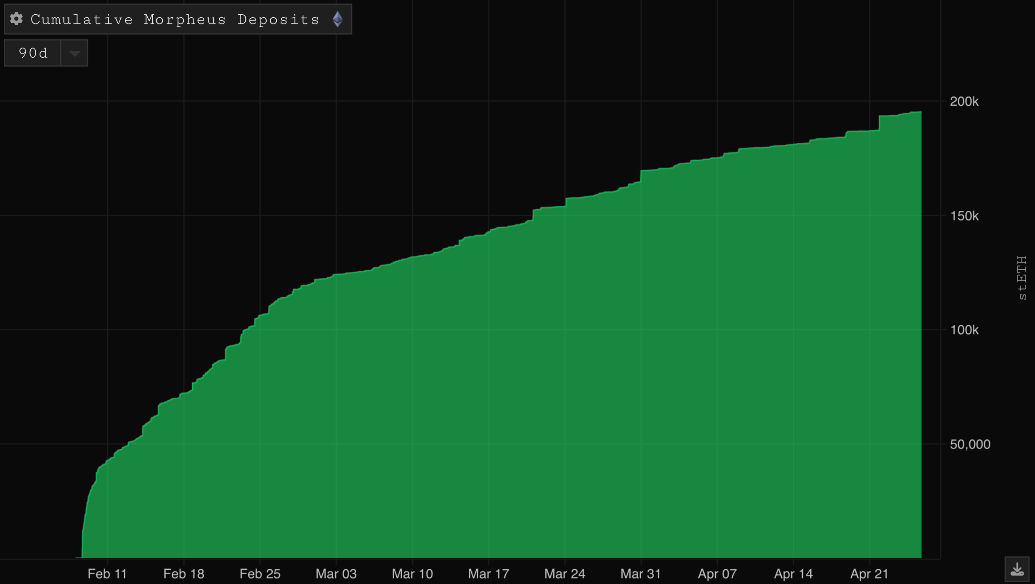Click the stETH axis title
Viewport: 1035px width, 584px height.
[1022, 278]
